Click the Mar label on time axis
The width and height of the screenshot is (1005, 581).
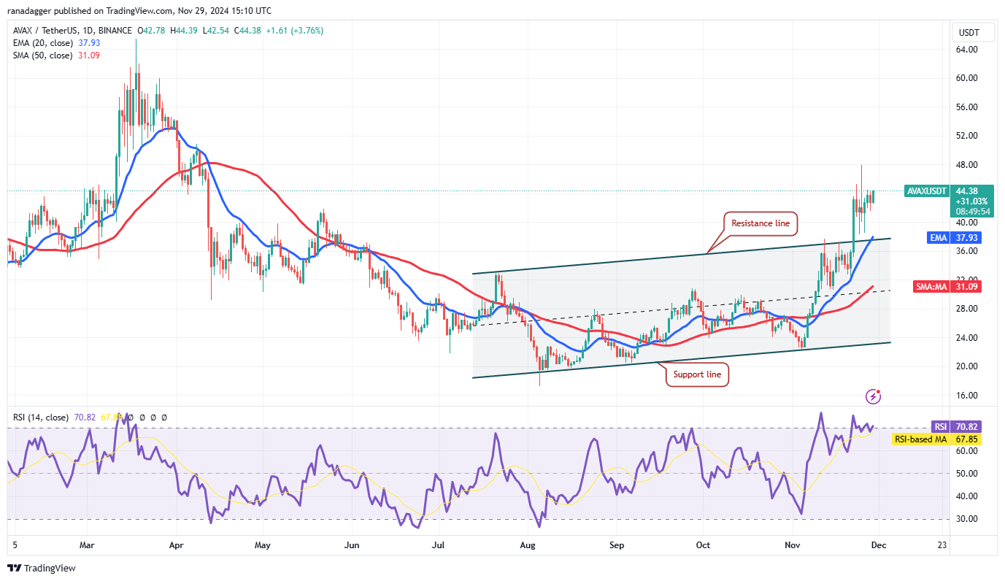click(x=87, y=545)
